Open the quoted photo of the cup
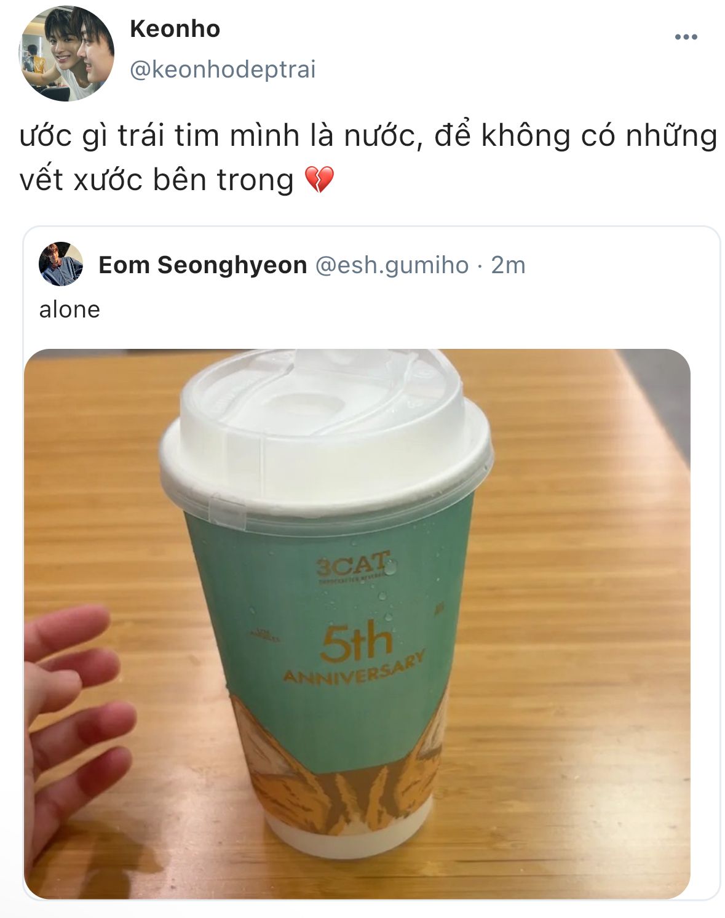This screenshot has height=918, width=725. coord(357,624)
